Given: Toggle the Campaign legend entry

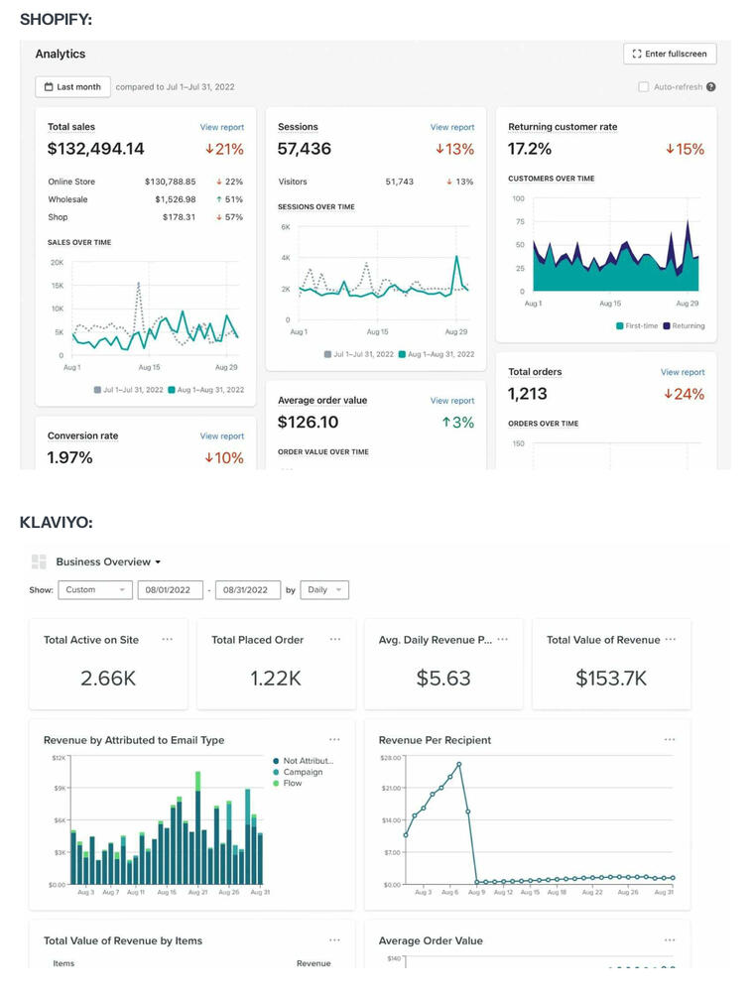Looking at the screenshot, I should [x=299, y=772].
